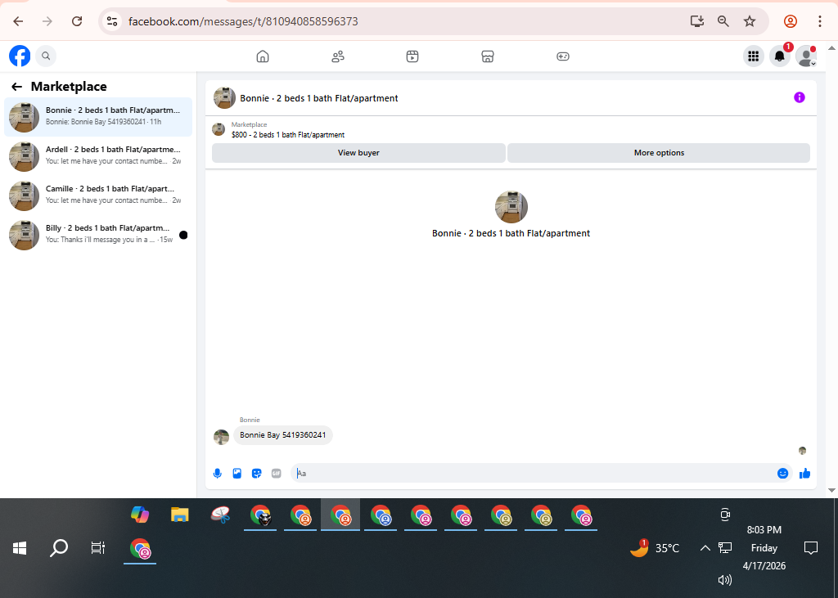Click the listing title $800 - 2 beds 1 bath
The height and width of the screenshot is (598, 838).
(x=288, y=135)
